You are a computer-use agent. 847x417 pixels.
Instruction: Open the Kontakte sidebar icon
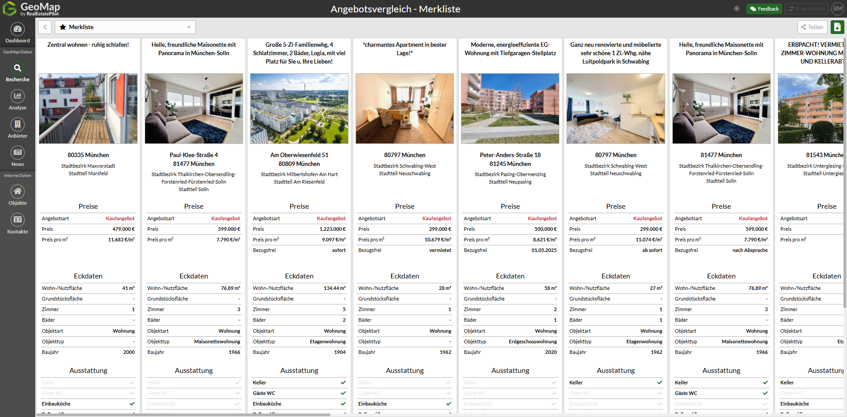[18, 220]
